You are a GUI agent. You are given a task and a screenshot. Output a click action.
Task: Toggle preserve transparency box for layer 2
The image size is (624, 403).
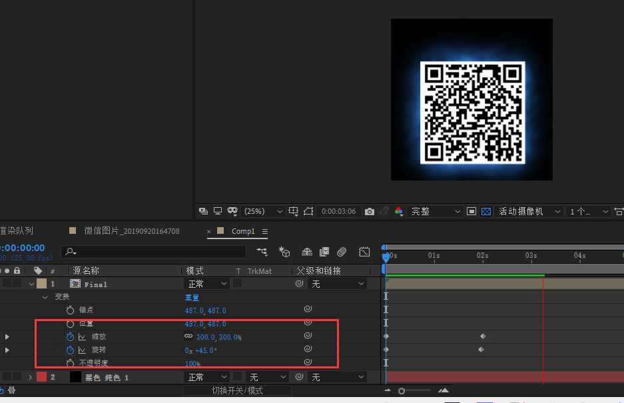coord(237,377)
